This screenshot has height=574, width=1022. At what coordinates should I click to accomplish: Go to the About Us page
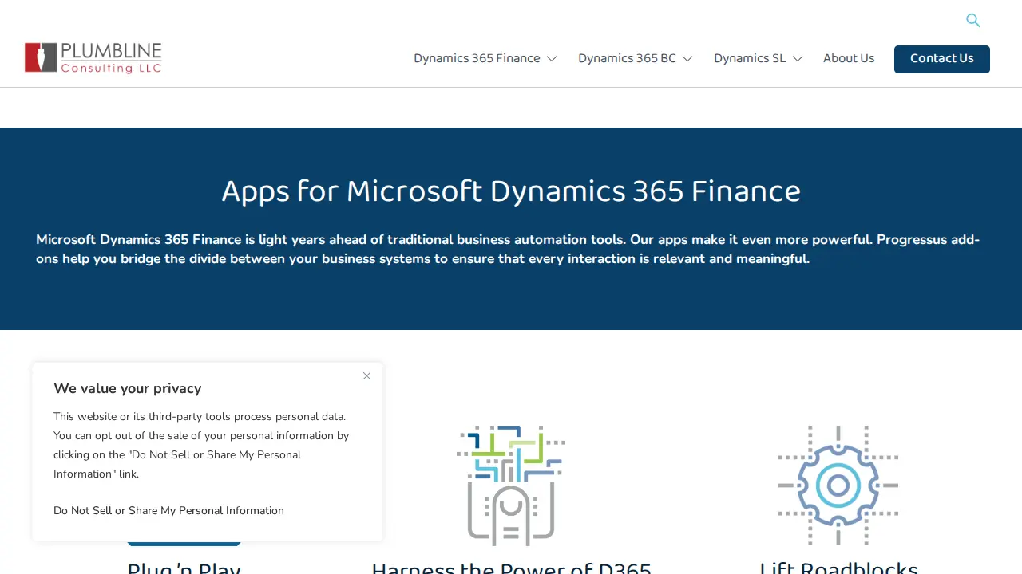pos(849,59)
